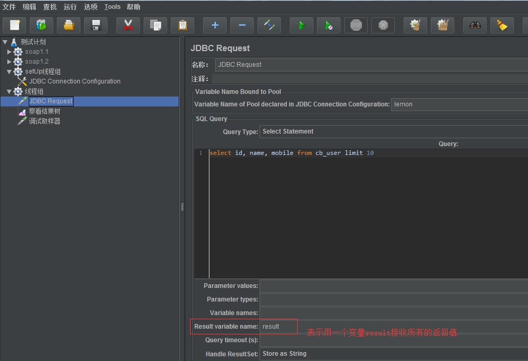This screenshot has width=528, height=361.
Task: Open the 文件 menu
Action: [9, 7]
